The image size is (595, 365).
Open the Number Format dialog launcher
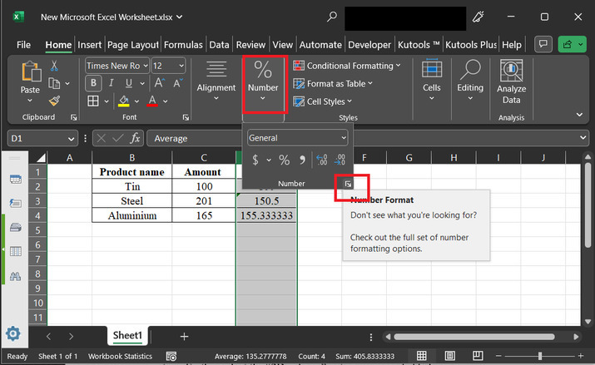click(x=349, y=184)
